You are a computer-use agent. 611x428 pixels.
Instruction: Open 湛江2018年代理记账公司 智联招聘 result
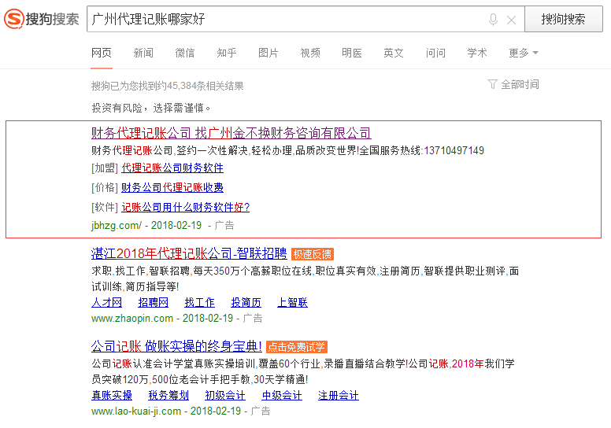pos(189,253)
